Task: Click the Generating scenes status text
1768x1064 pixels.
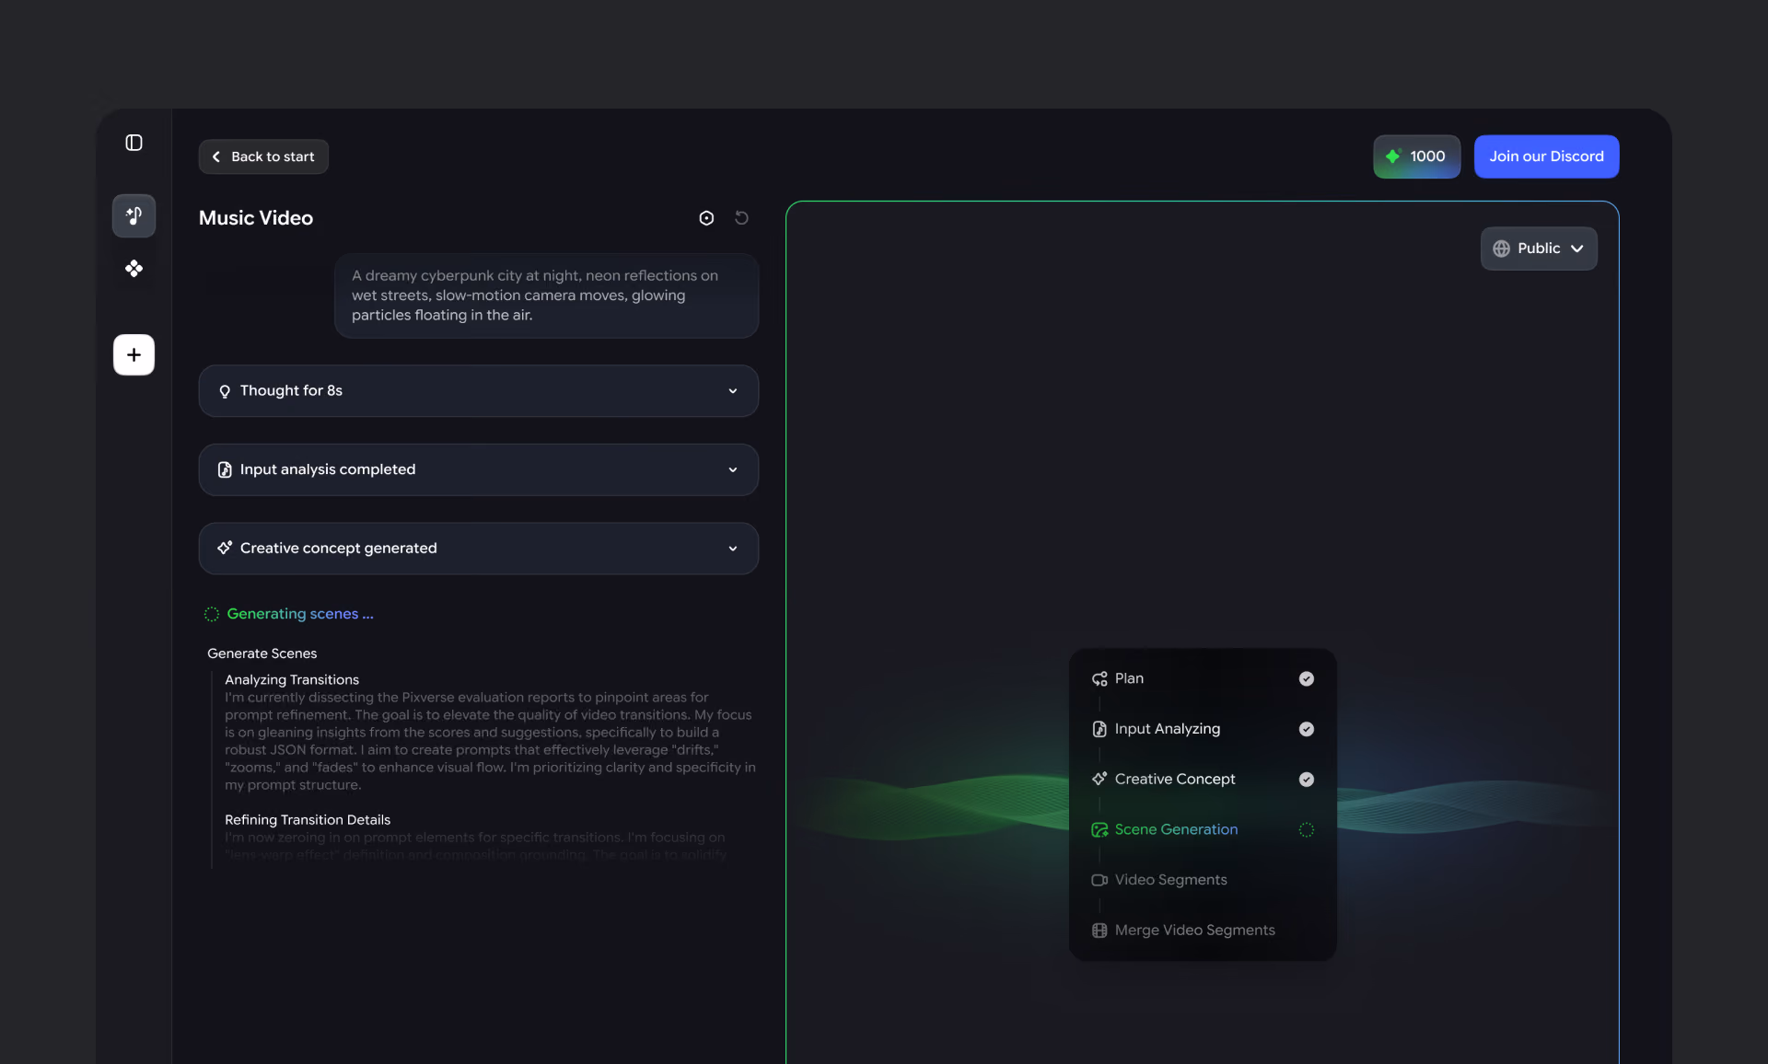Action: 300,614
